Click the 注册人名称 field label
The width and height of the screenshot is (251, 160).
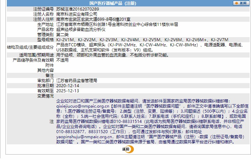[x=43, y=14]
